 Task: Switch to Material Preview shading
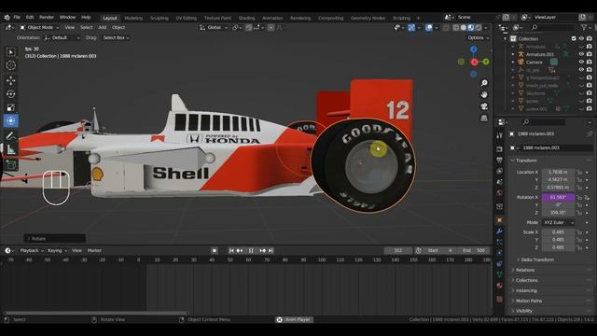coord(471,27)
